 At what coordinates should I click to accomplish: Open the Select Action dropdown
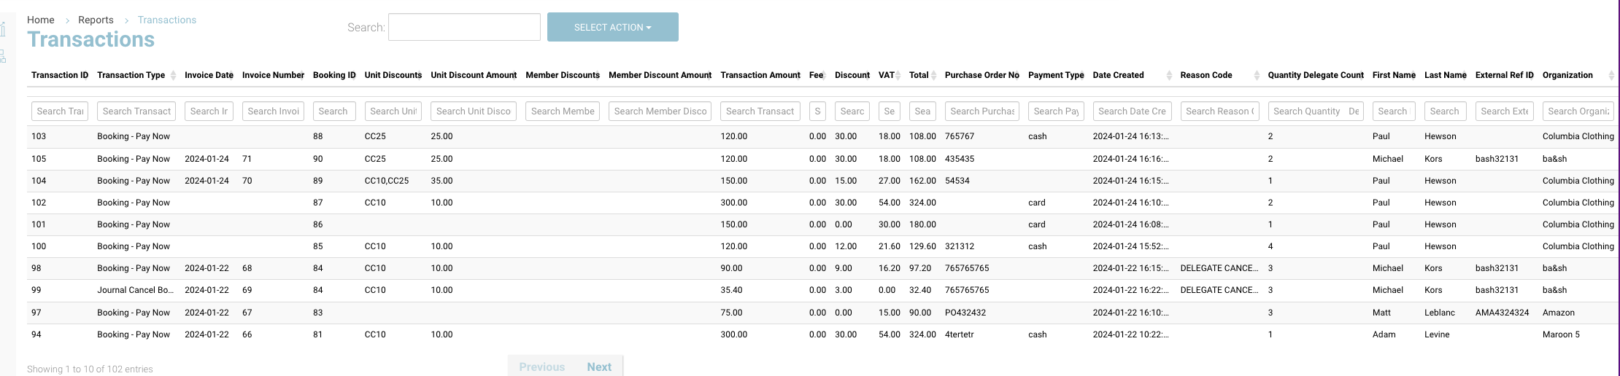612,27
